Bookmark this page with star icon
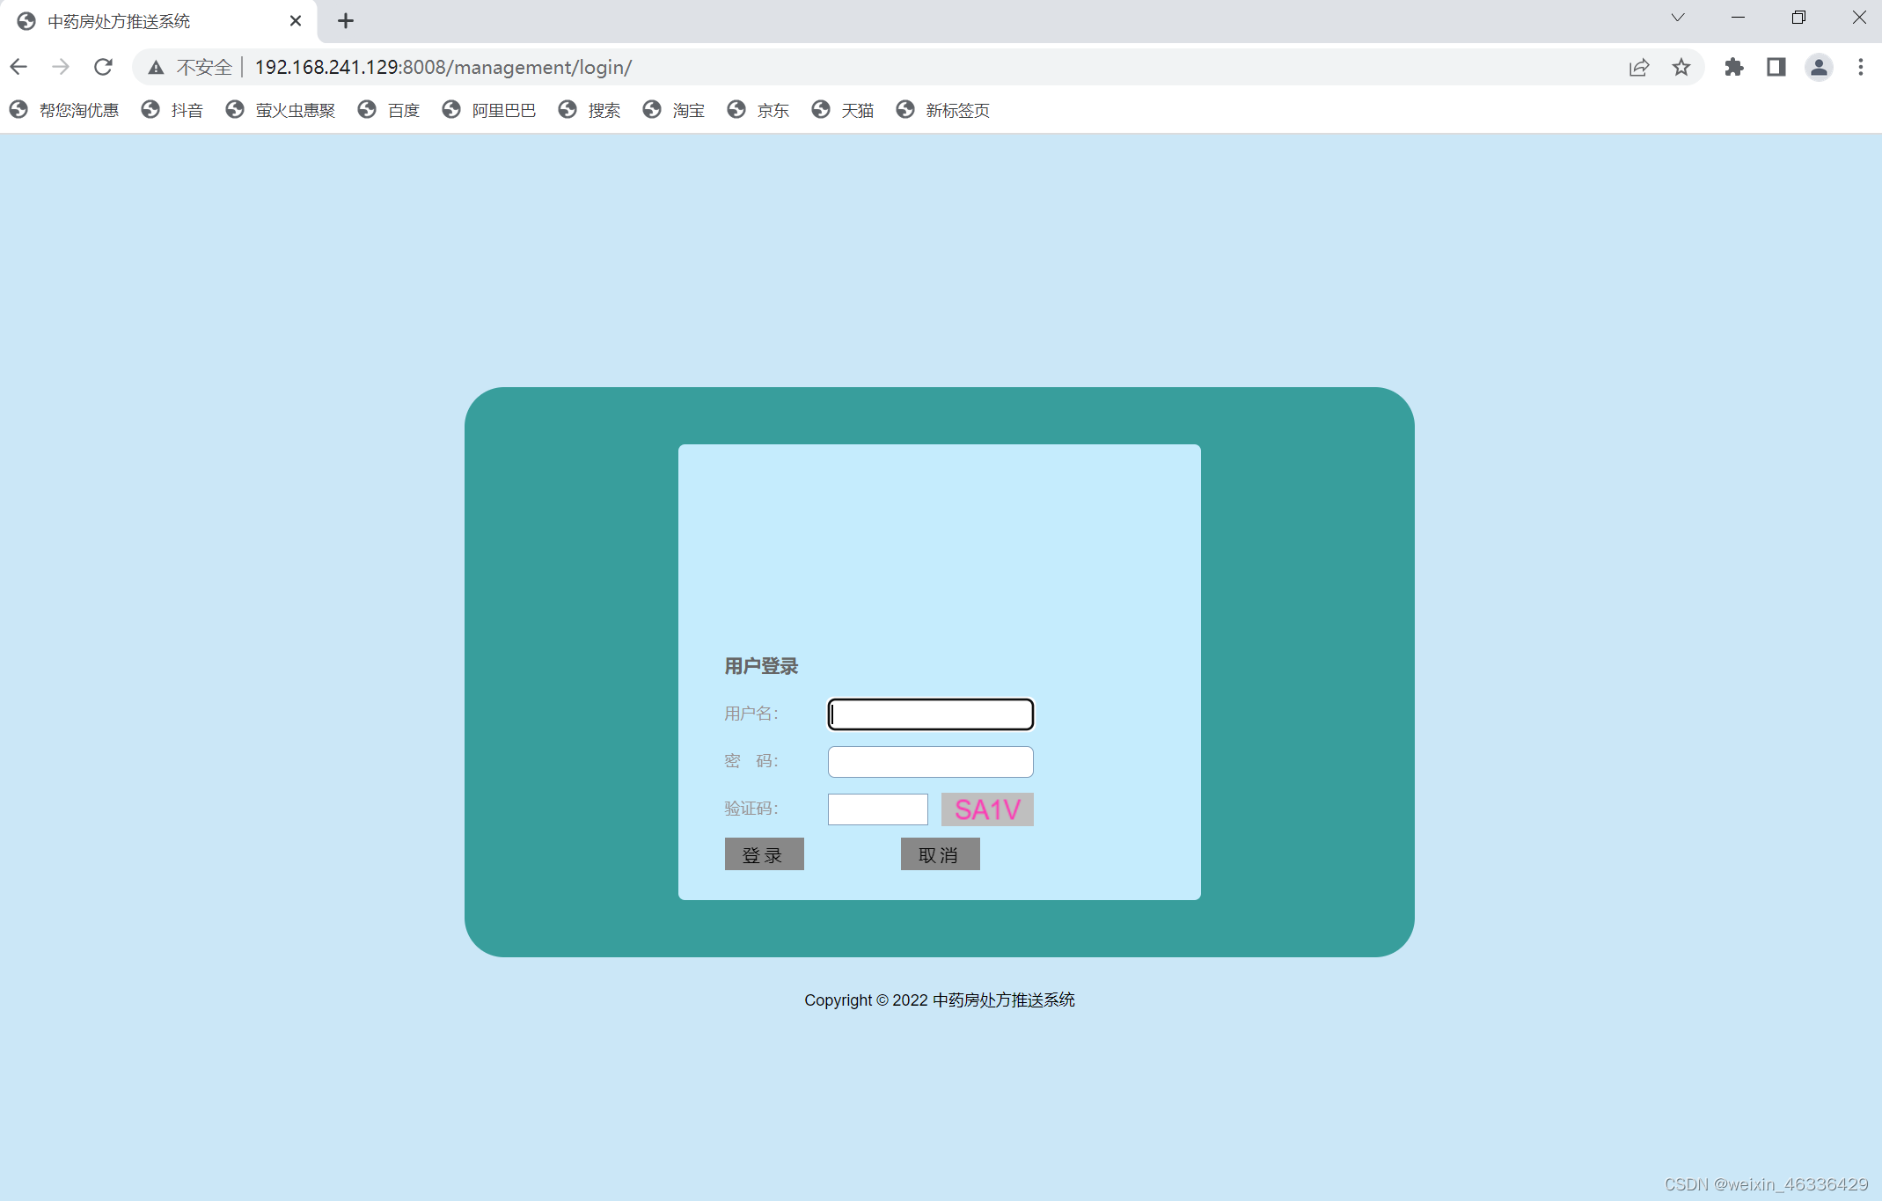Image resolution: width=1882 pixels, height=1201 pixels. (x=1681, y=67)
